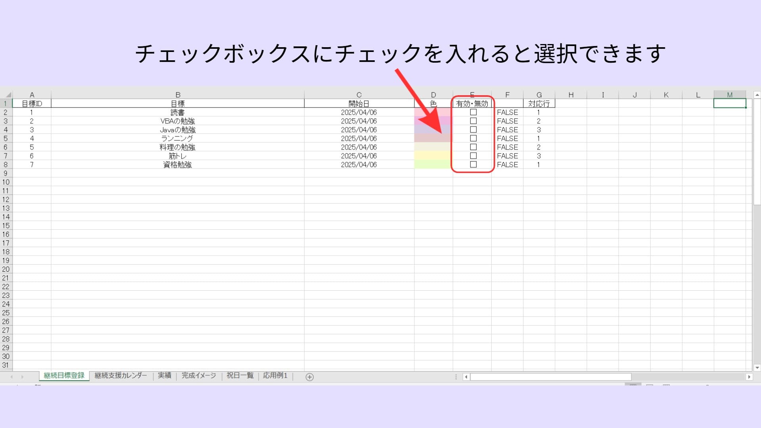Screen dimensions: 761x428
Task: Click the 開始日 header cell
Action: pos(359,104)
